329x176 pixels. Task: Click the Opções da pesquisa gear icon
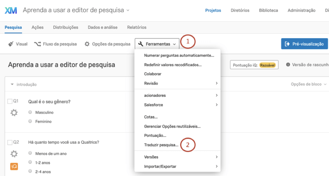click(x=87, y=44)
